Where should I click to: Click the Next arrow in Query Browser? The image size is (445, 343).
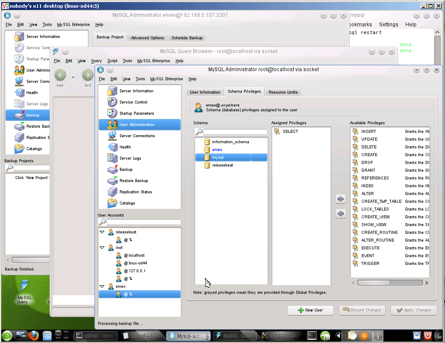point(88,75)
